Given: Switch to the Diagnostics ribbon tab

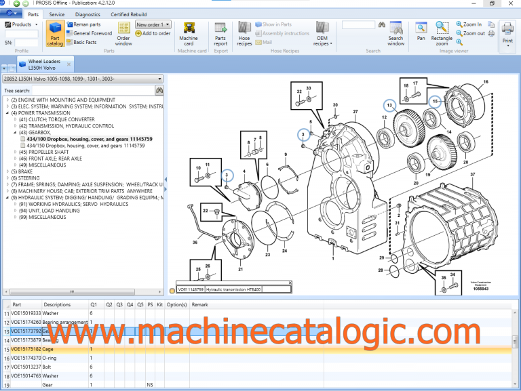Looking at the screenshot, I should pyautogui.click(x=88, y=14).
